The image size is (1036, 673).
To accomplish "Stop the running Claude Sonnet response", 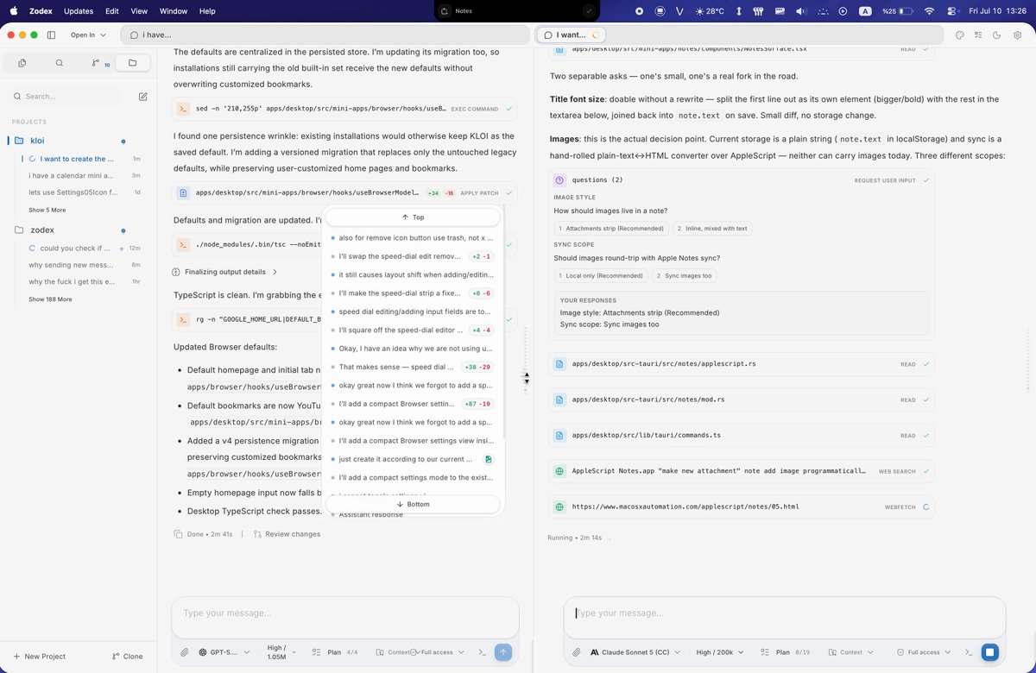I will pyautogui.click(x=989, y=652).
